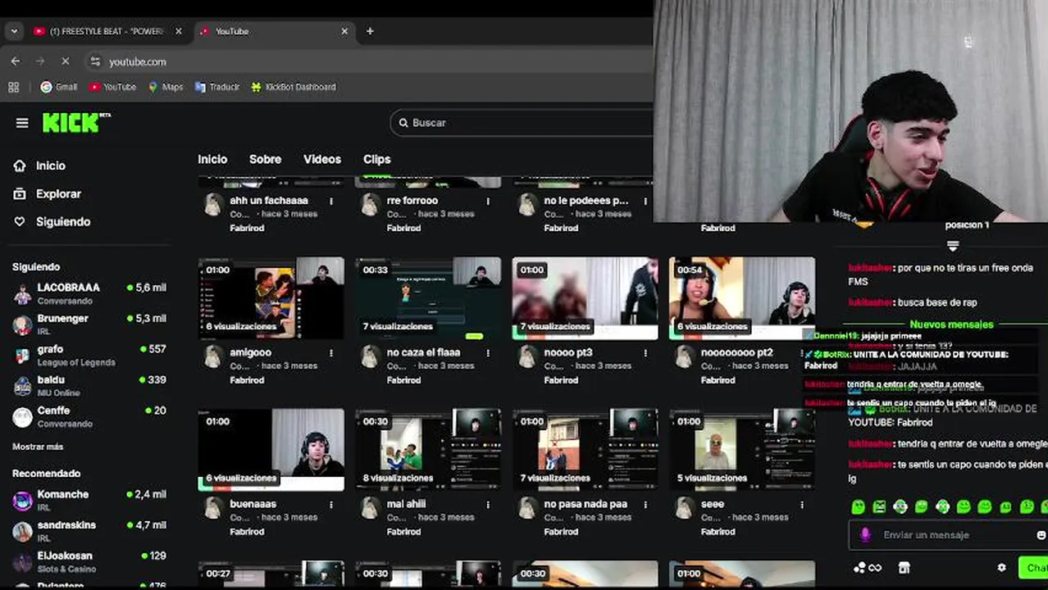Close the FREESTYLE BEAT tab

179,31
